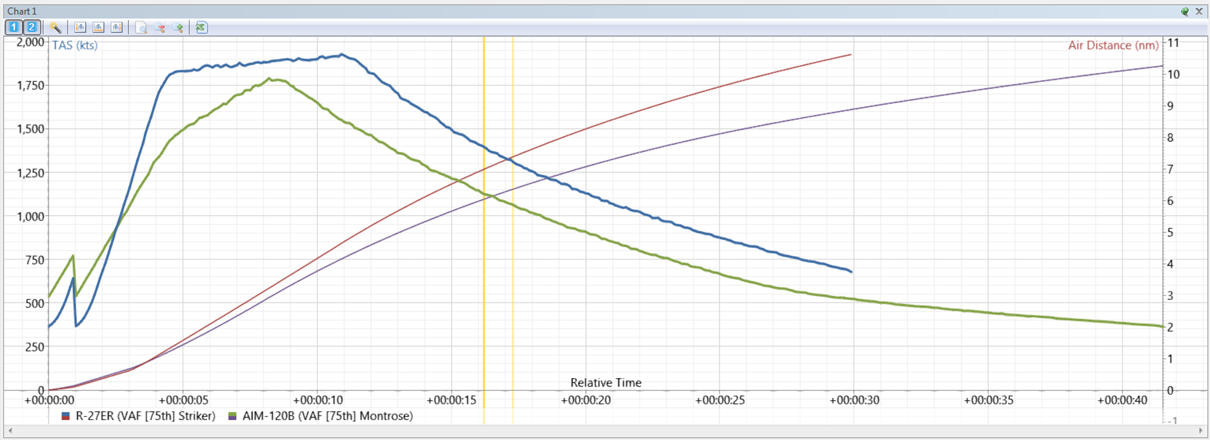Click the horizontal scrollbar left arrow
Screen dimensions: 1210x440
point(10,431)
